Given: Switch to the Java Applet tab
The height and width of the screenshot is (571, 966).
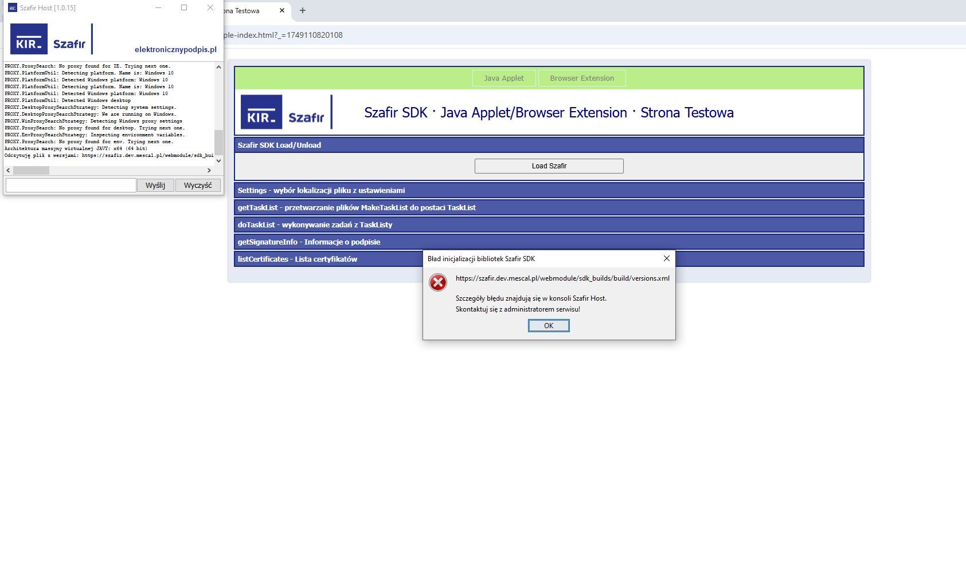Looking at the screenshot, I should pyautogui.click(x=503, y=78).
